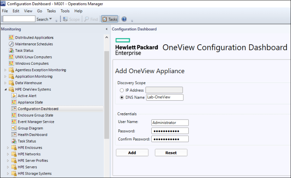Click the navigation pane scrollbar up arrow
The image size is (291, 178).
[107, 37]
